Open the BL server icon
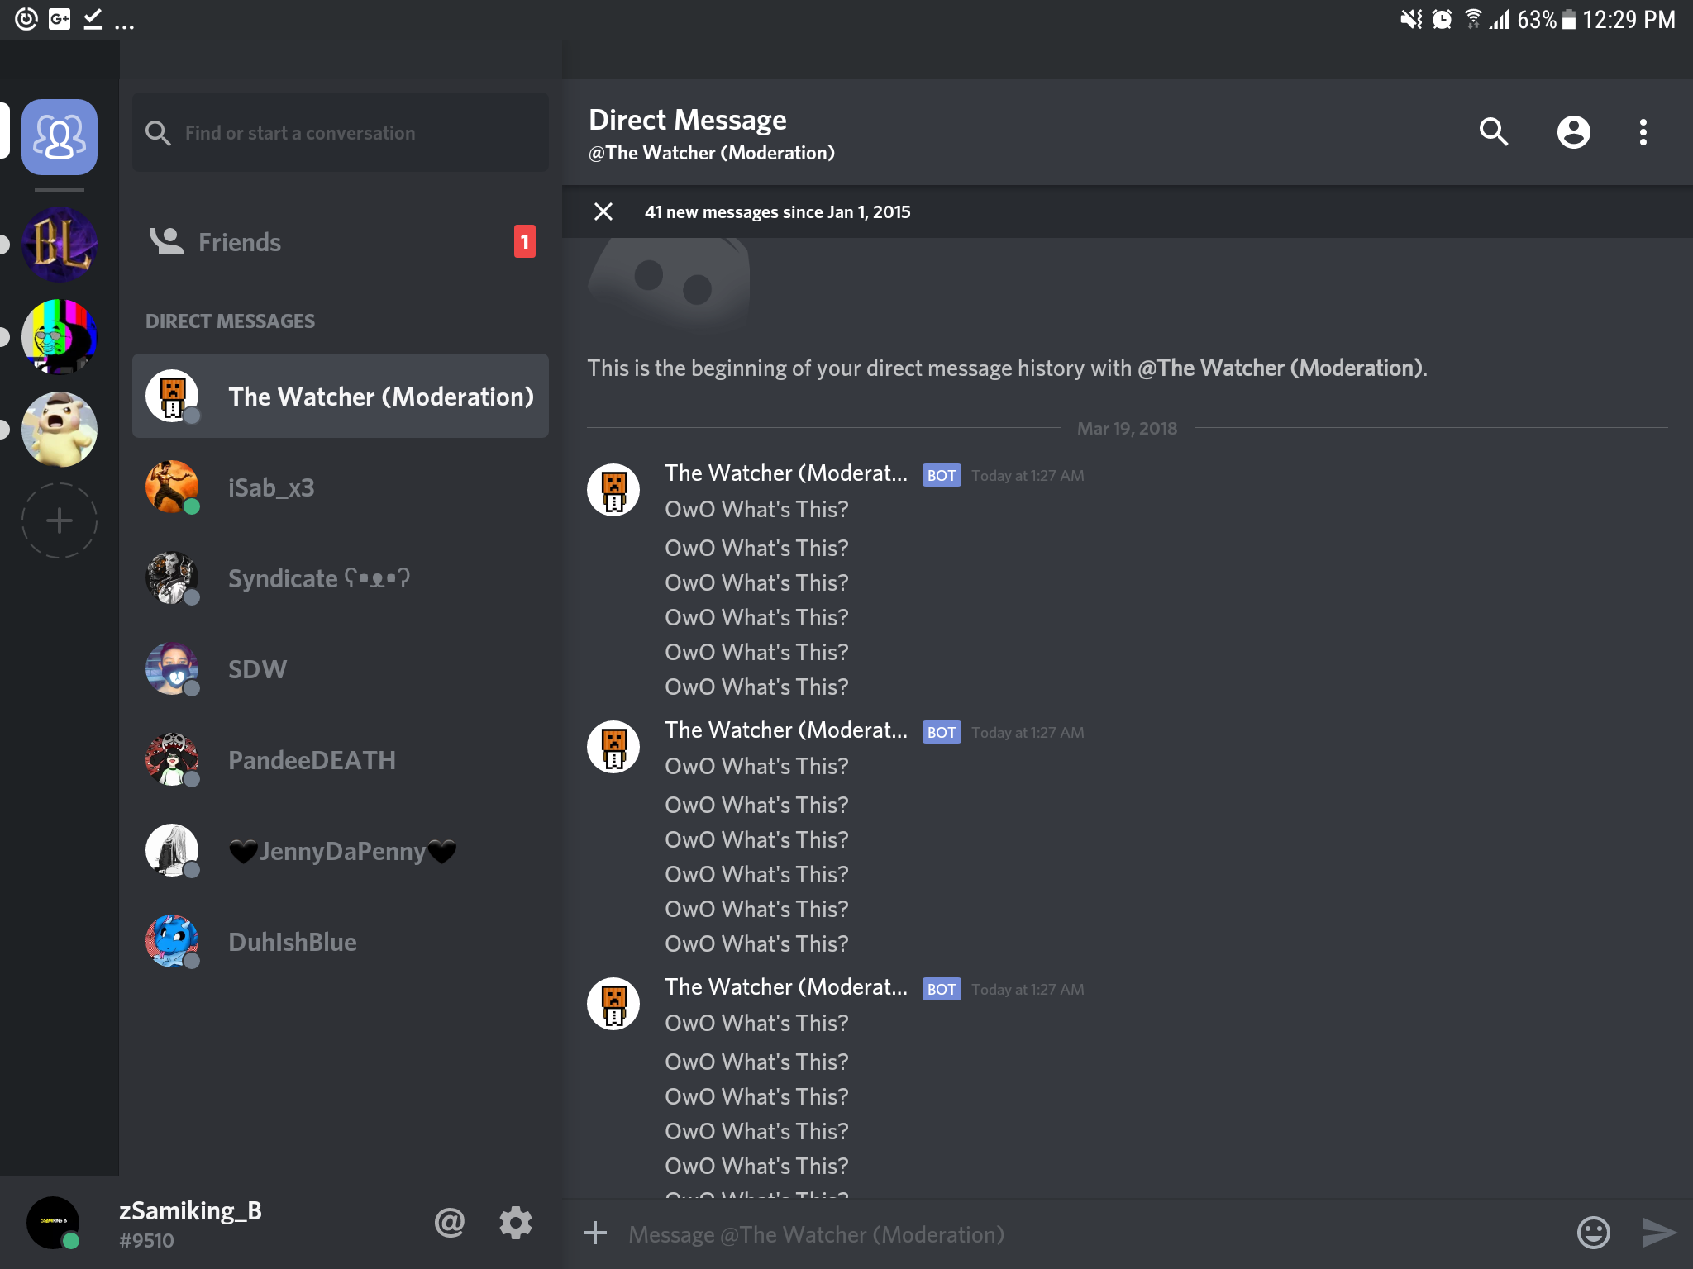This screenshot has width=1693, height=1269. click(60, 245)
